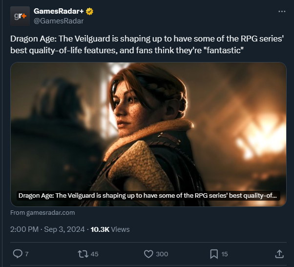This screenshot has height=267, width=294.
Task: Click the GamesRadar+ profile avatar
Action: tap(19, 16)
